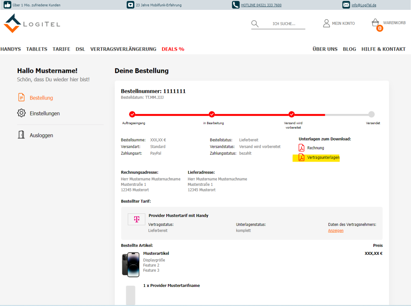
Task: Click the Bestellung document icon in sidebar
Action: point(21,97)
